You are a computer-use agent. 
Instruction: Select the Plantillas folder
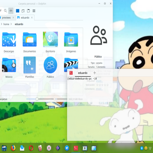click(x=29, y=65)
